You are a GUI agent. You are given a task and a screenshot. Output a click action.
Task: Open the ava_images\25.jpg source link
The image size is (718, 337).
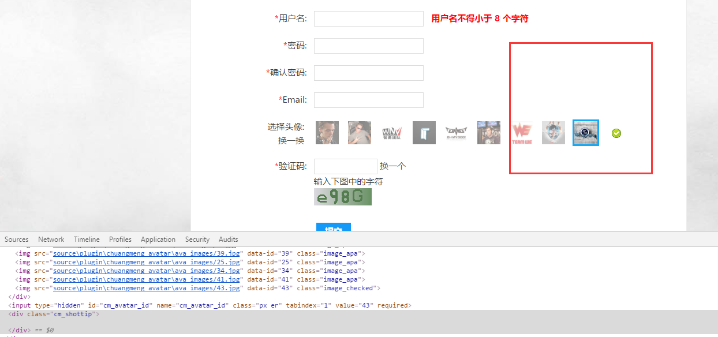(147, 262)
